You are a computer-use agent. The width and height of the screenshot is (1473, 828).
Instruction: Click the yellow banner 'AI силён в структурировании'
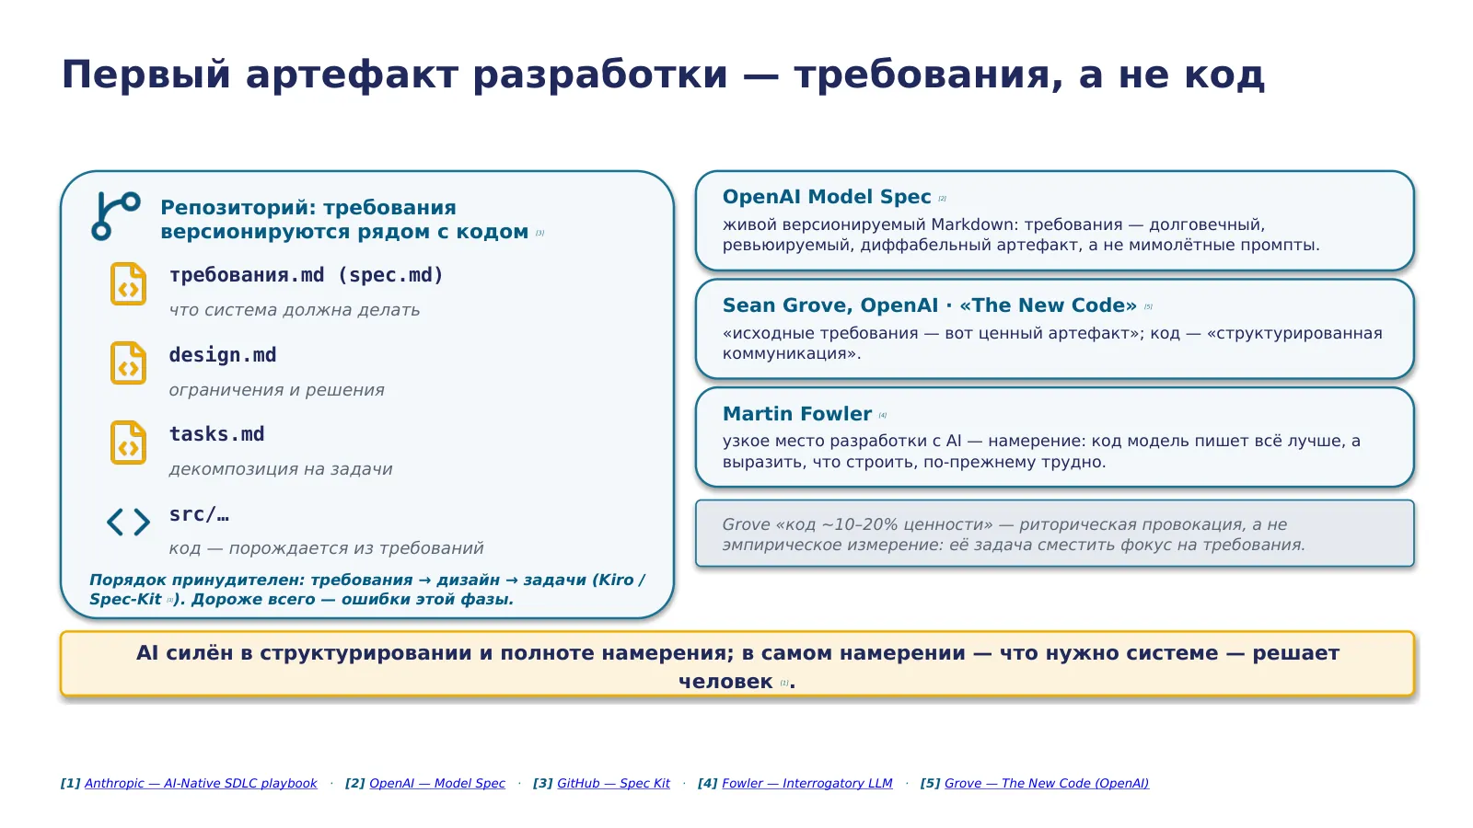pyautogui.click(x=737, y=664)
